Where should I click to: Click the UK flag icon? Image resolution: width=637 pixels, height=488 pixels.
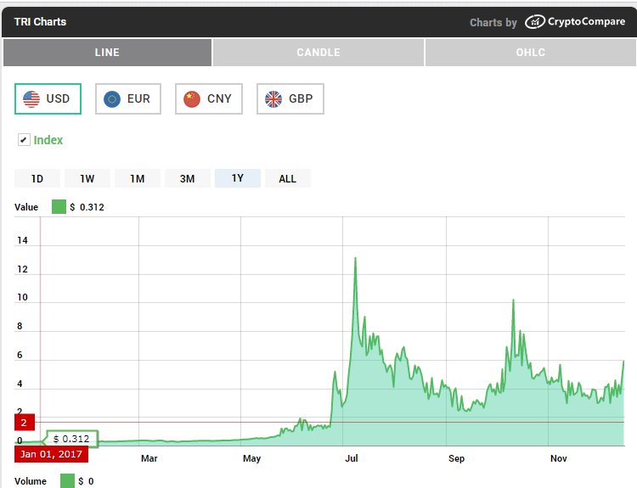click(x=273, y=99)
